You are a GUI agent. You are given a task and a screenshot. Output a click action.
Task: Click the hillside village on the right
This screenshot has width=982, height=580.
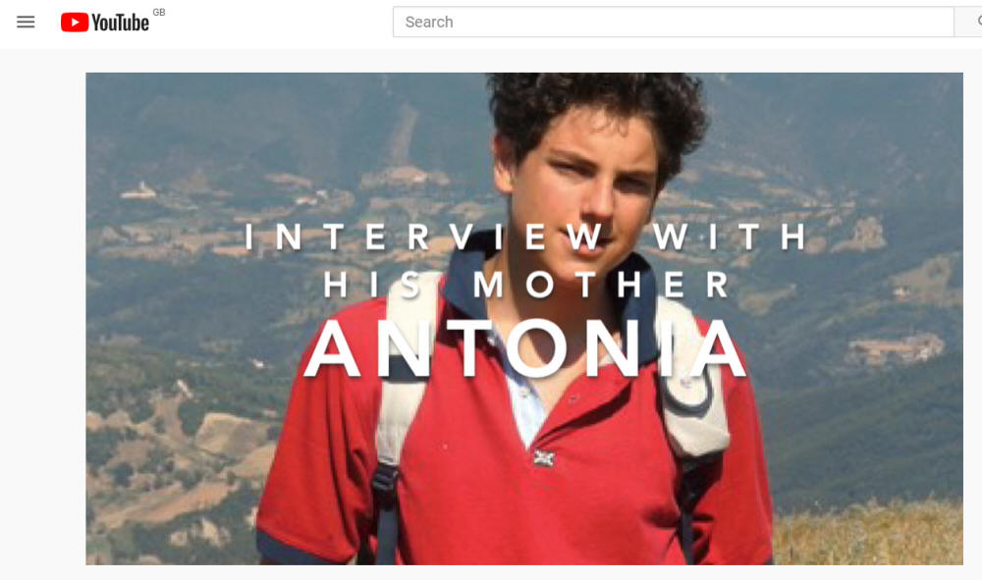coord(895,350)
